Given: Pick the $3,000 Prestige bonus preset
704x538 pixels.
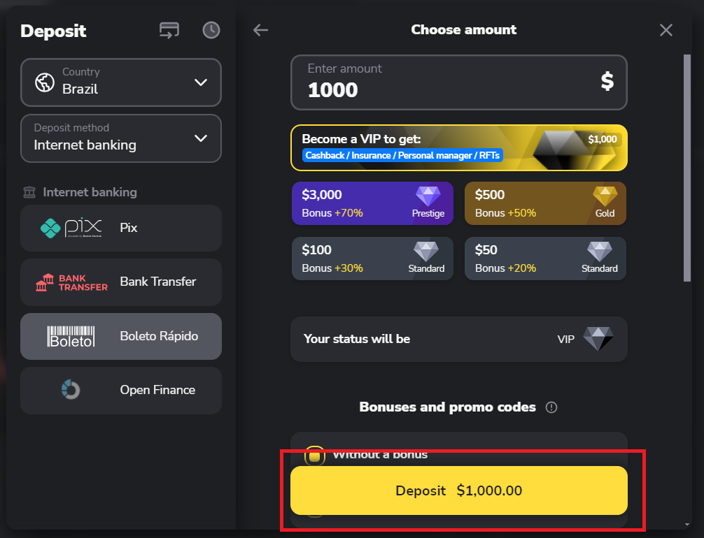Looking at the screenshot, I should pos(373,203).
